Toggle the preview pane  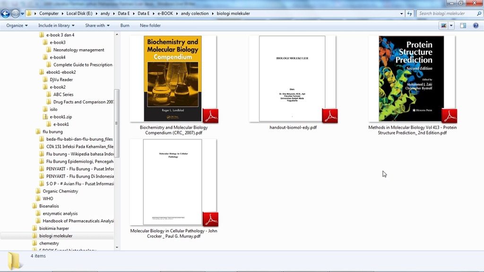pyautogui.click(x=463, y=25)
